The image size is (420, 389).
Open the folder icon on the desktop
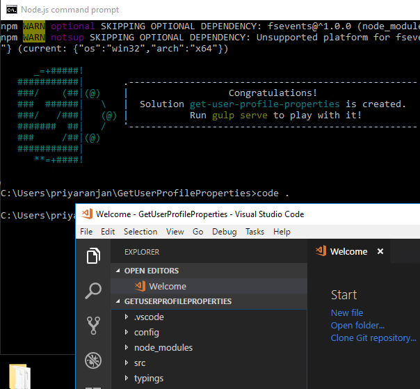pyautogui.click(x=20, y=376)
